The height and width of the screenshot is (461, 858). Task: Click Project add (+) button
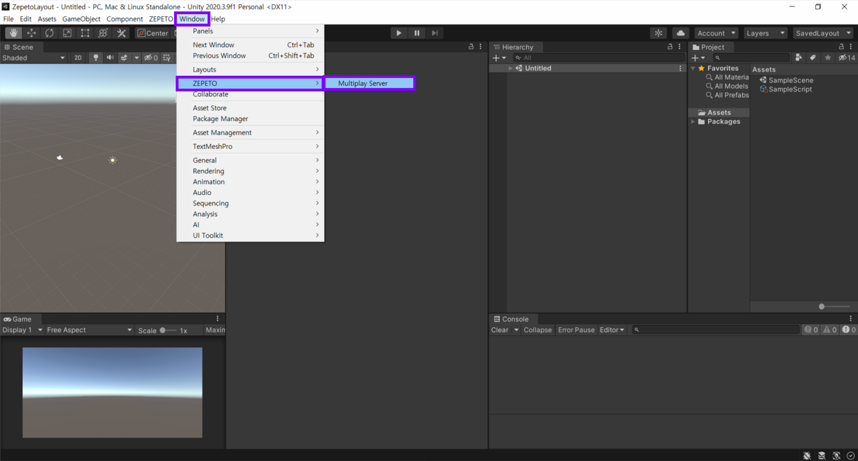(x=698, y=58)
